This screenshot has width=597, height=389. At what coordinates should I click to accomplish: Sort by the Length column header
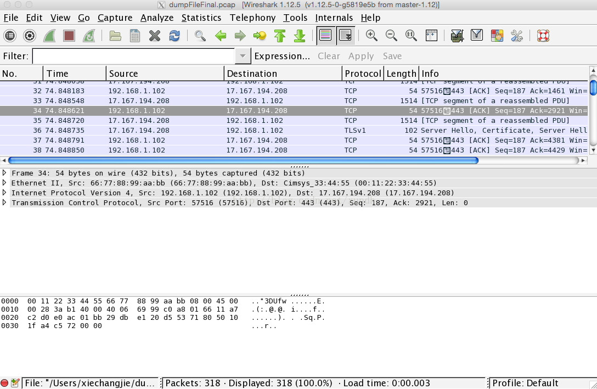401,74
